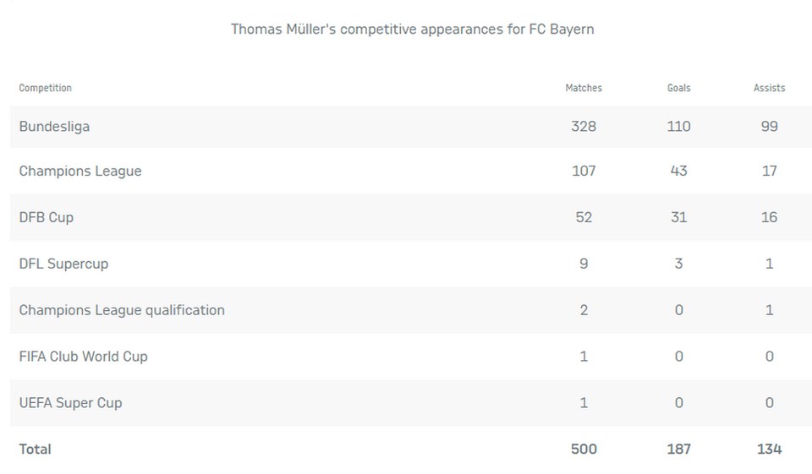Select the Bundesliga row label

click(54, 127)
